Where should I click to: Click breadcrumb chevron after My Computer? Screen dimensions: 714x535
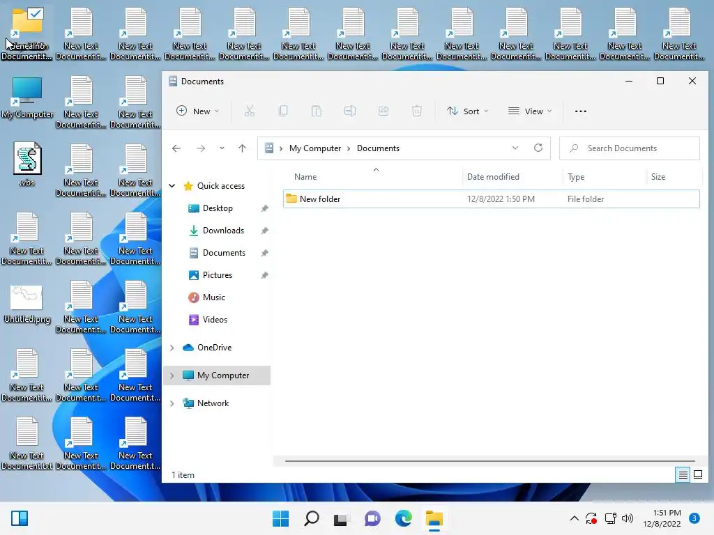(349, 148)
